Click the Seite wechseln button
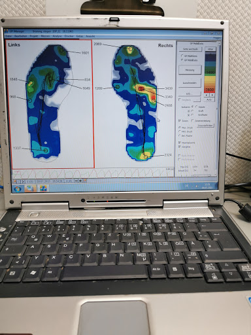 pos(190,49)
